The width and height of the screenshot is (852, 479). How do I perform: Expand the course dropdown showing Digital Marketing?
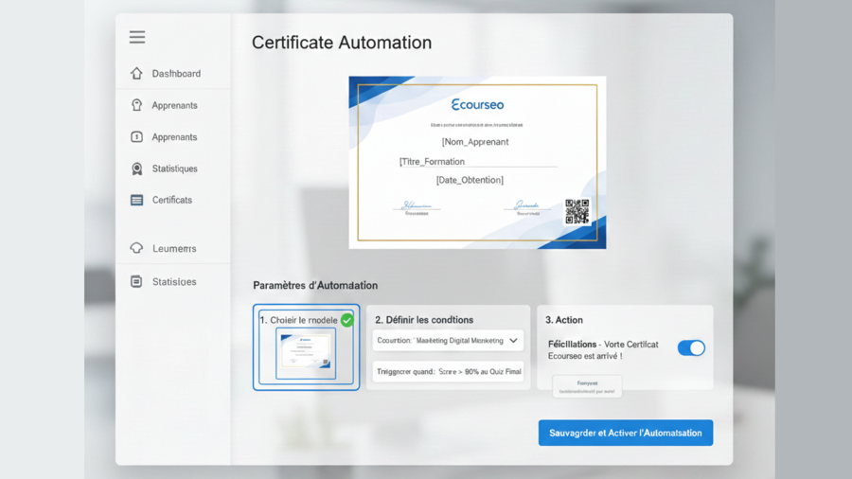447,341
